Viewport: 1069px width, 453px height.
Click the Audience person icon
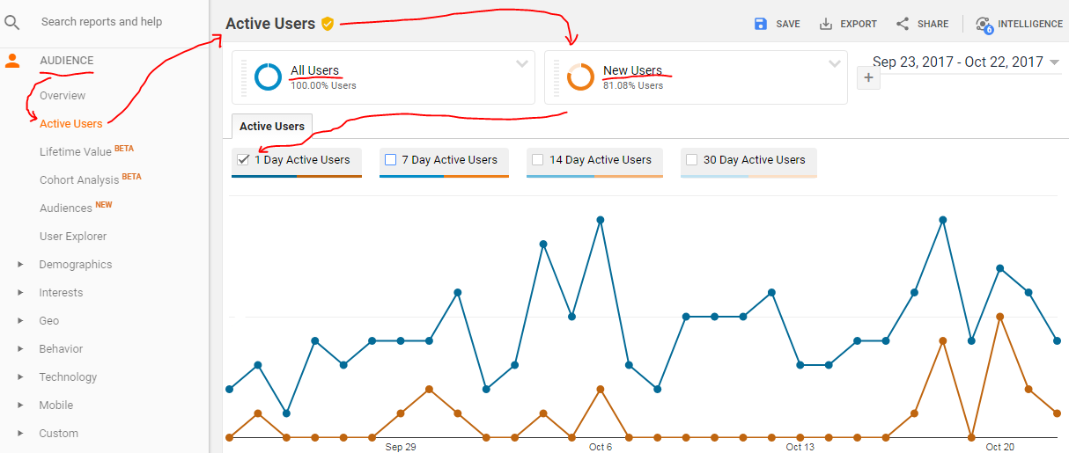[x=12, y=61]
